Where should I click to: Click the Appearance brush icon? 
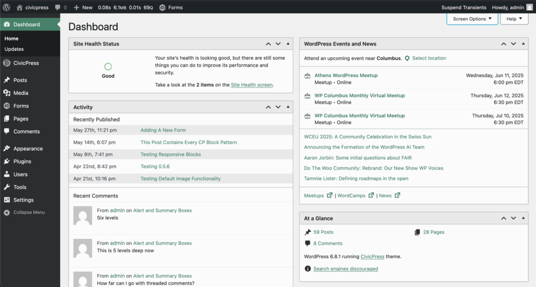7,148
